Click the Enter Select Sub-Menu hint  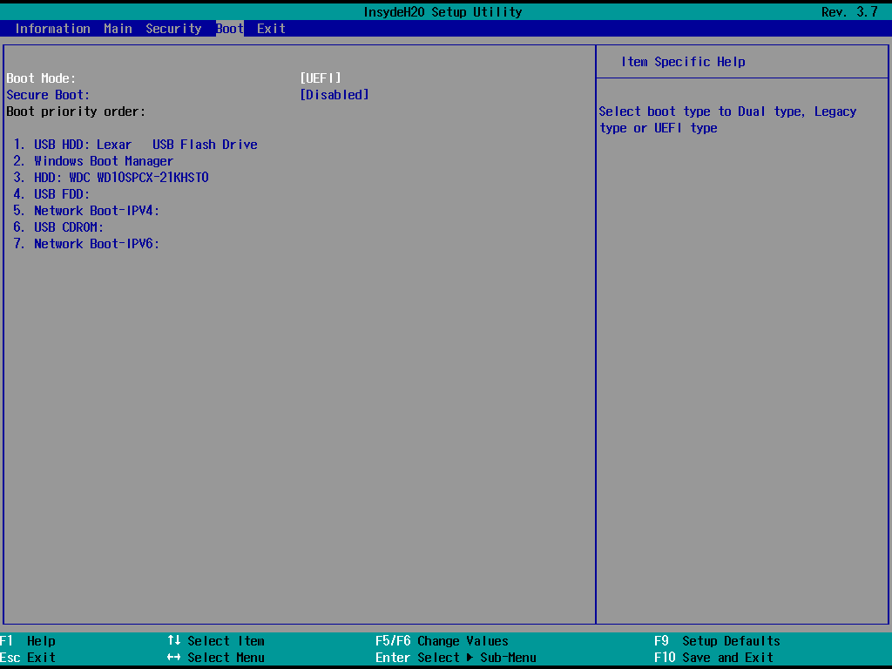point(456,657)
